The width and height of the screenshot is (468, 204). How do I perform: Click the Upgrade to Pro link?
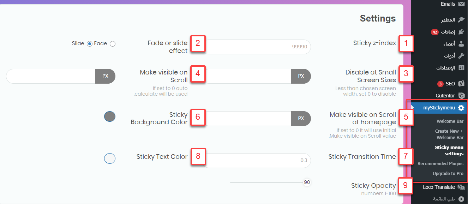tap(448, 174)
